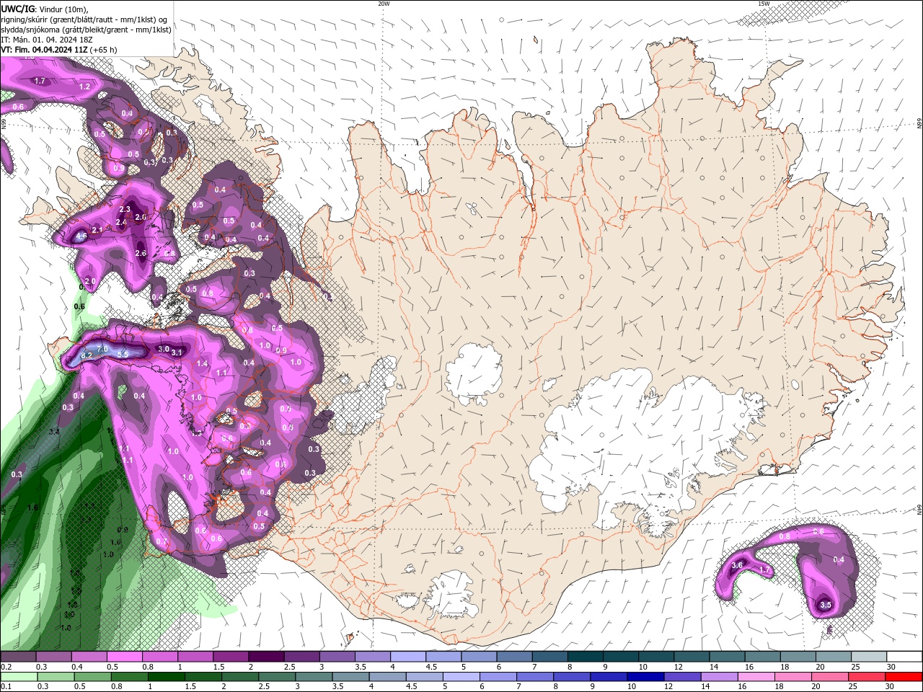The image size is (923, 692).
Task: Click the navy blue 10 swatch in lower legend
Action: pos(644,677)
